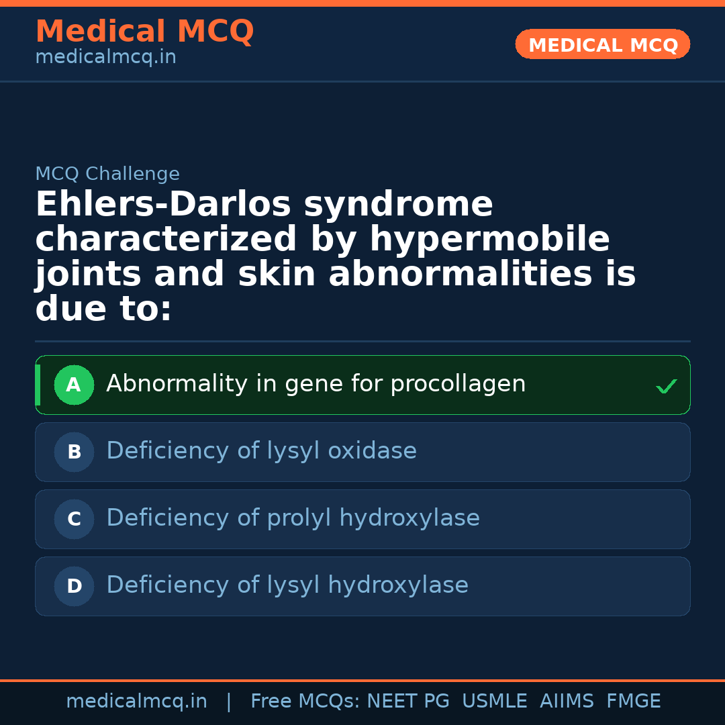Open medicalmcq.in link in footer
725x725 pixels.
[x=136, y=702]
